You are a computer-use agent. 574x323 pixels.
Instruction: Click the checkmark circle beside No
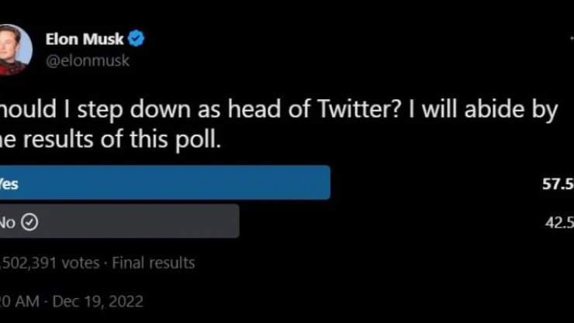click(30, 223)
